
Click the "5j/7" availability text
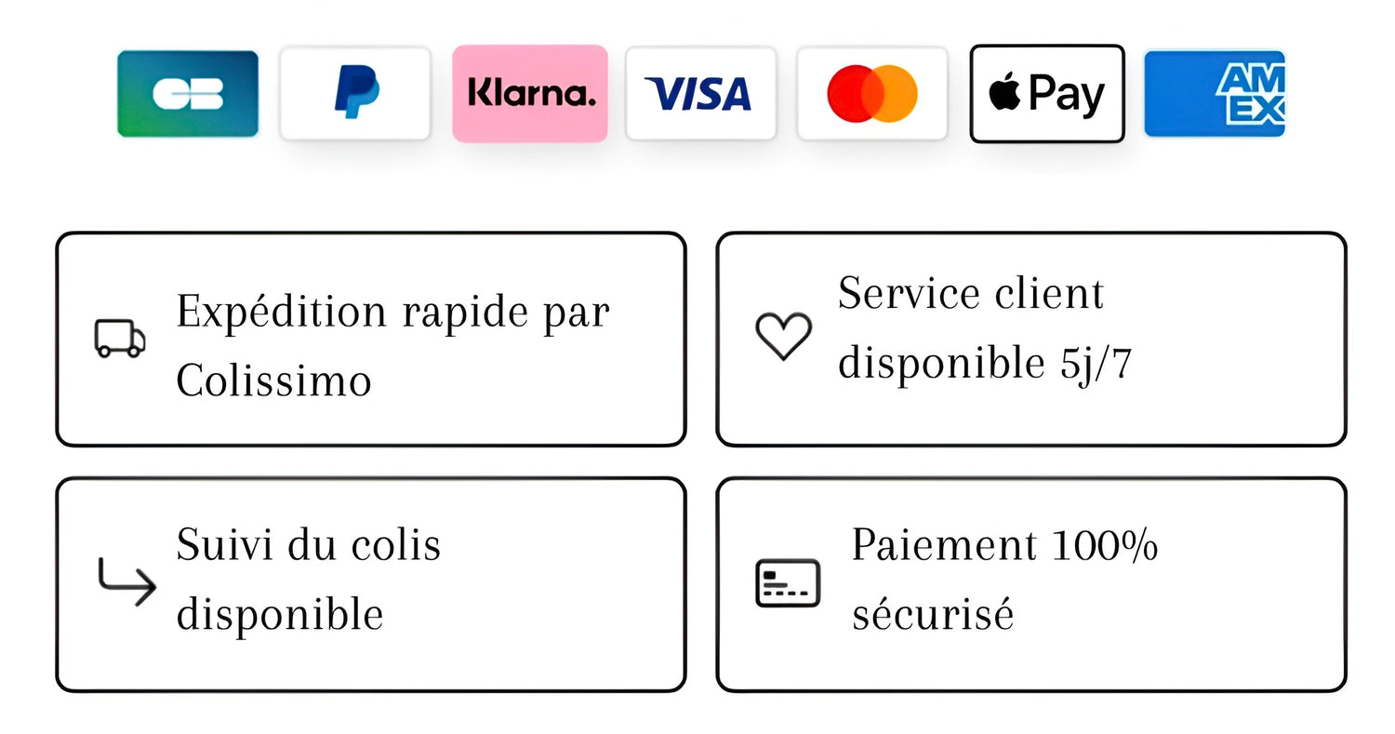coord(1096,364)
